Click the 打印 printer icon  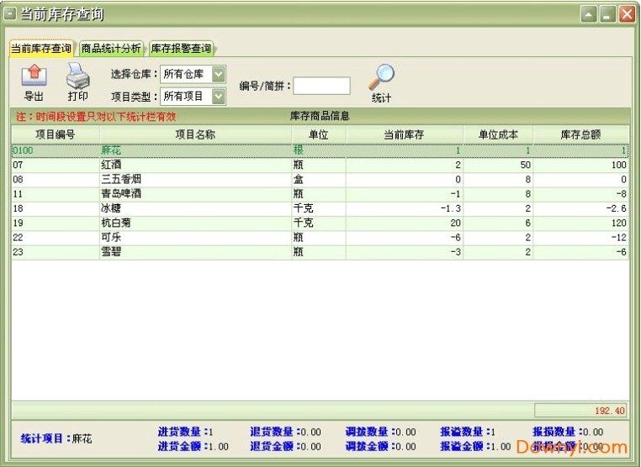[x=77, y=76]
